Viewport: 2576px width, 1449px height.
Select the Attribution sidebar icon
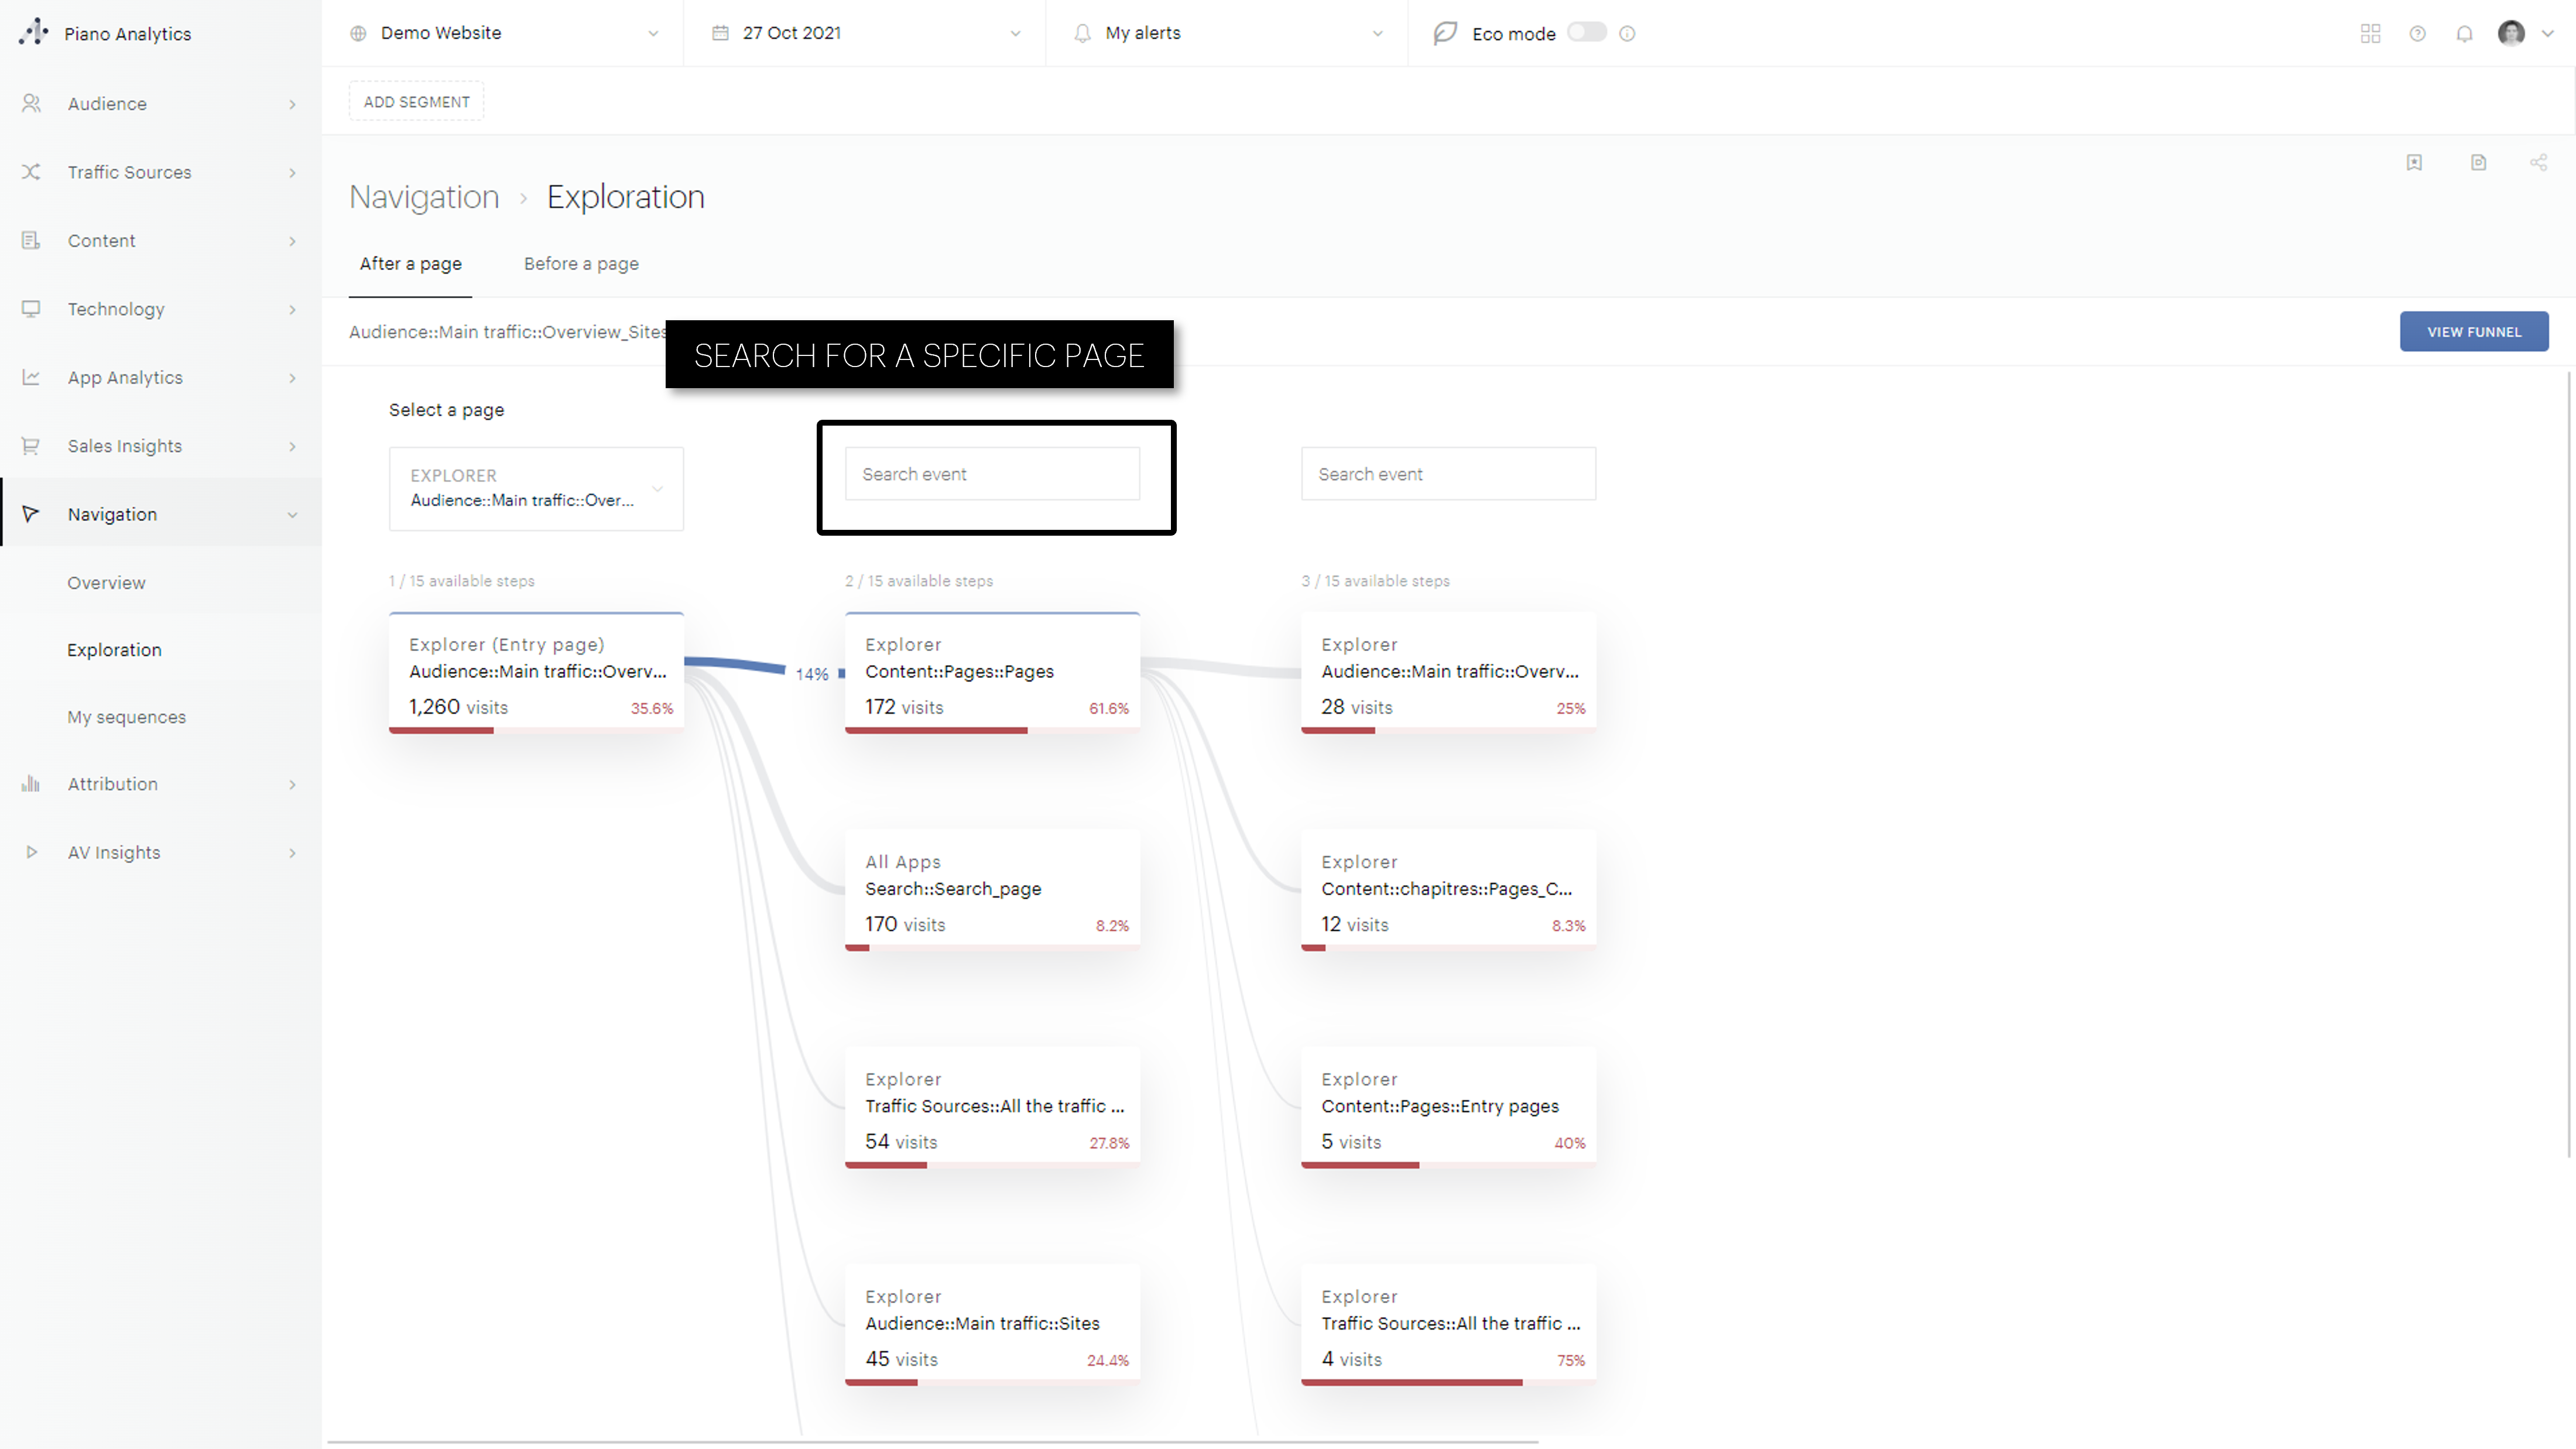tap(31, 784)
